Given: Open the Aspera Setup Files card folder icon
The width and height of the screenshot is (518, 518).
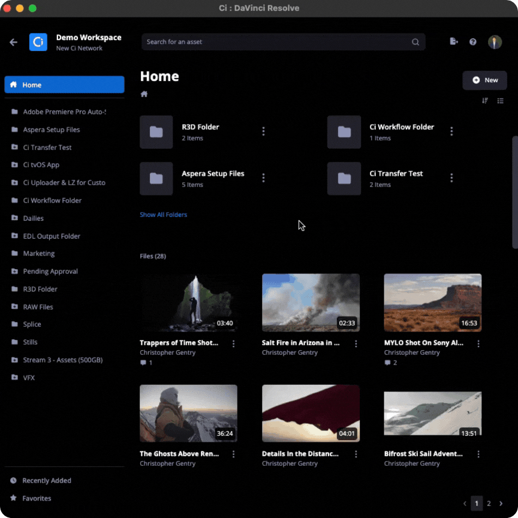Looking at the screenshot, I should 156,179.
